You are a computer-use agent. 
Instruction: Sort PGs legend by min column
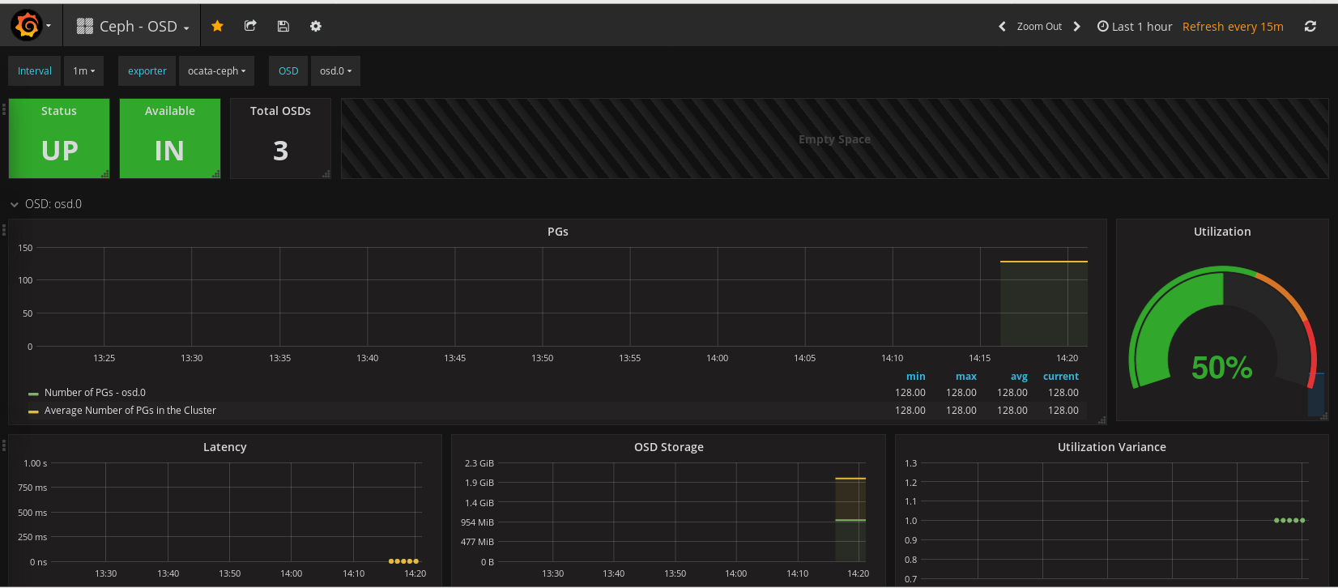click(x=915, y=377)
